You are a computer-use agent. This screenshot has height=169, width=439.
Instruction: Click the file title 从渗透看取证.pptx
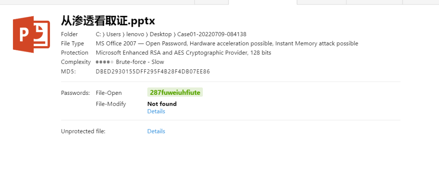[108, 20]
